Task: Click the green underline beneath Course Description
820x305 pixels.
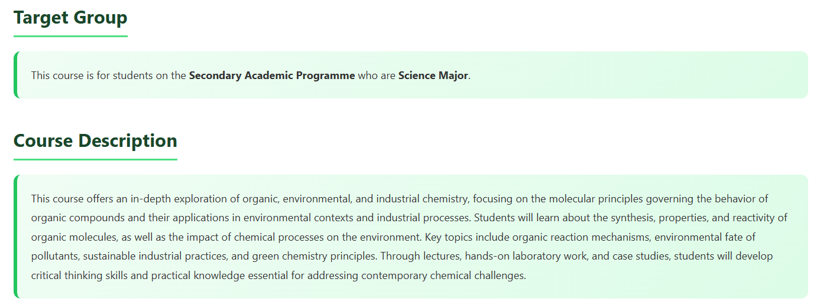Action: pyautogui.click(x=95, y=159)
